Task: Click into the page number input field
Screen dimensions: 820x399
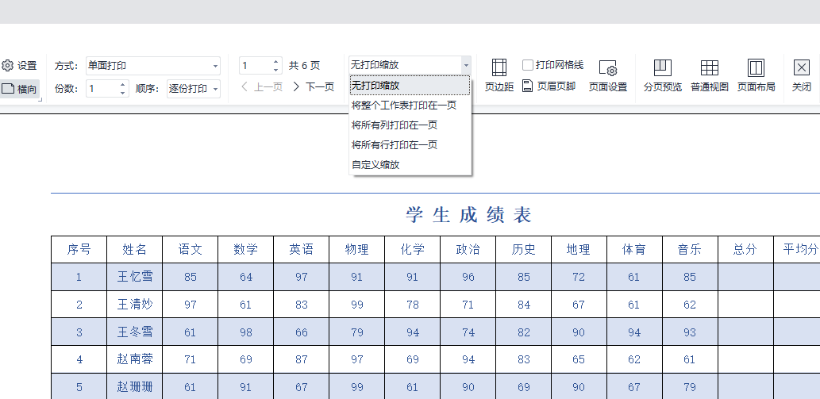Action: [x=255, y=66]
